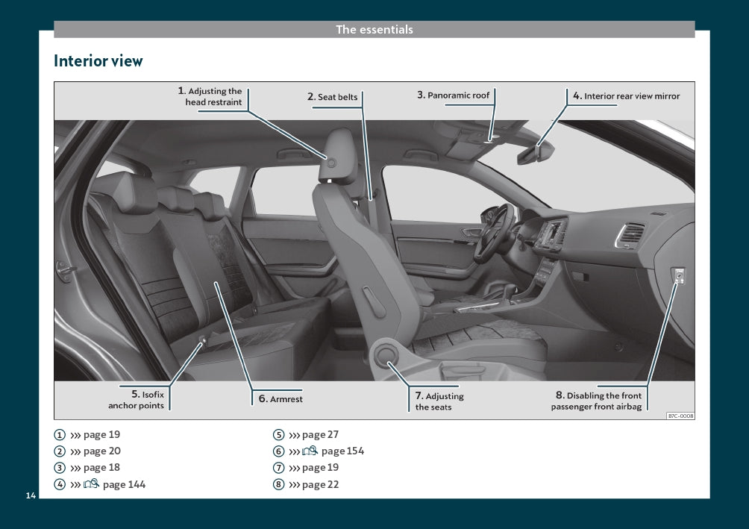Click the 'Interior view' heading
749x529 pixels.
98,61
